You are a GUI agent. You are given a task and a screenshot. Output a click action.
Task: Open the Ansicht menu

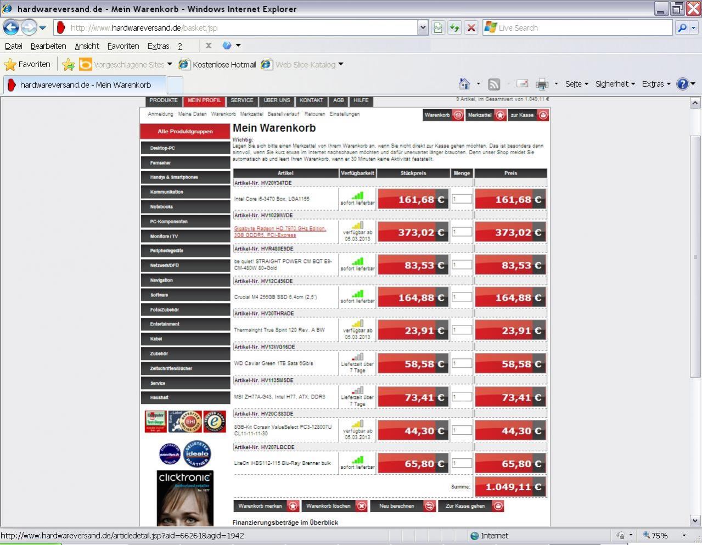[x=87, y=46]
